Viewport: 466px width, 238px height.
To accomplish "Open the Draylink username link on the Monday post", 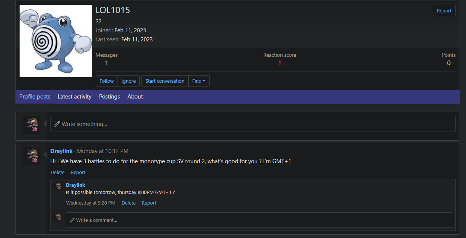I will click(61, 151).
